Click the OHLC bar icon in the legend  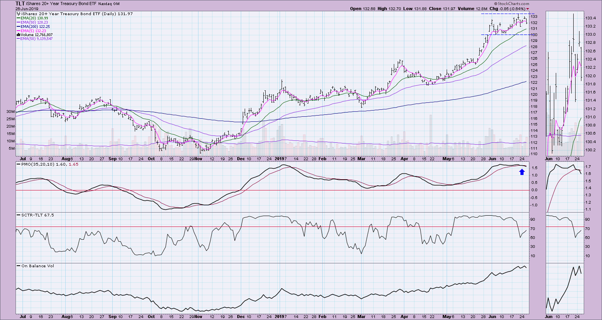tap(17, 14)
